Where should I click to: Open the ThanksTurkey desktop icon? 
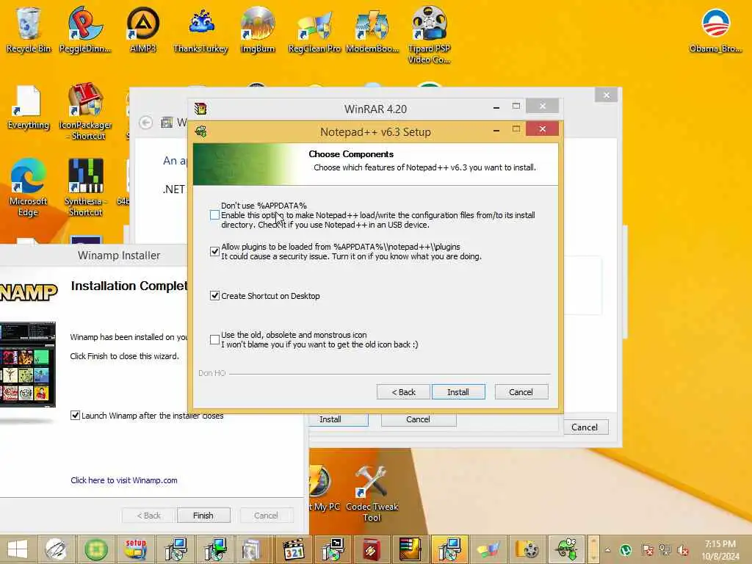tap(200, 29)
